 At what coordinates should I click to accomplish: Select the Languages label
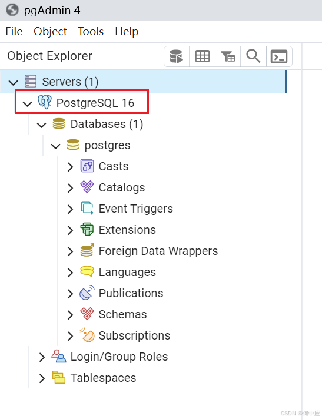(x=127, y=272)
